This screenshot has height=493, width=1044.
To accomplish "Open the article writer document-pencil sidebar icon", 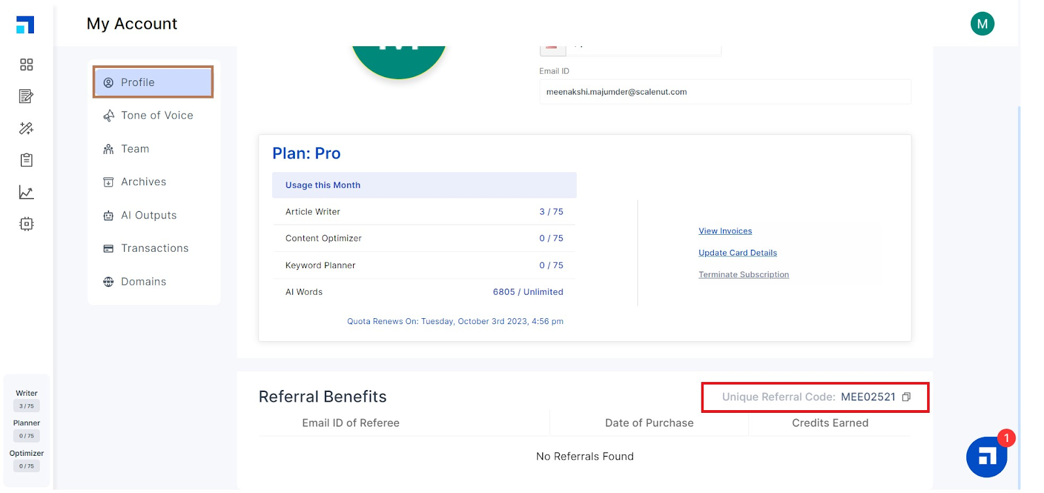I will point(26,97).
